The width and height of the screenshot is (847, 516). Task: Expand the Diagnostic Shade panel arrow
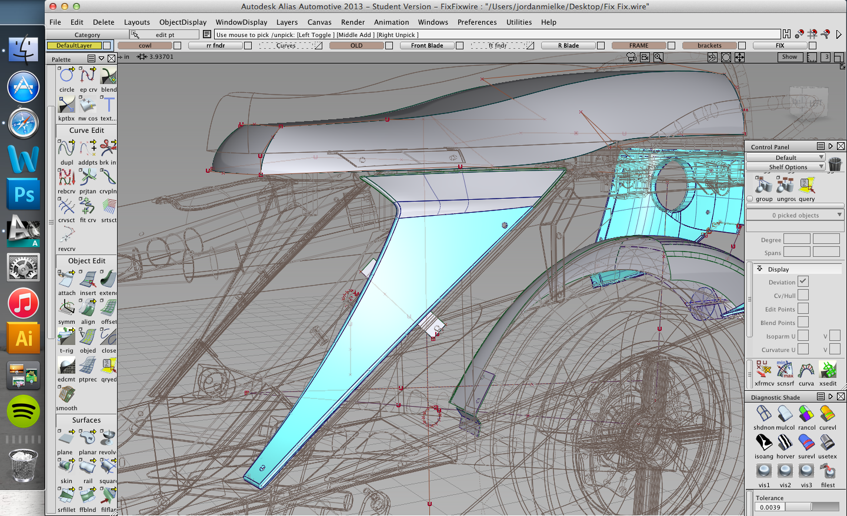coord(831,397)
